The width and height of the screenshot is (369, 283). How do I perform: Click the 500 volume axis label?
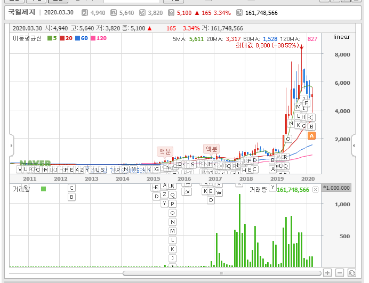(x=344, y=237)
